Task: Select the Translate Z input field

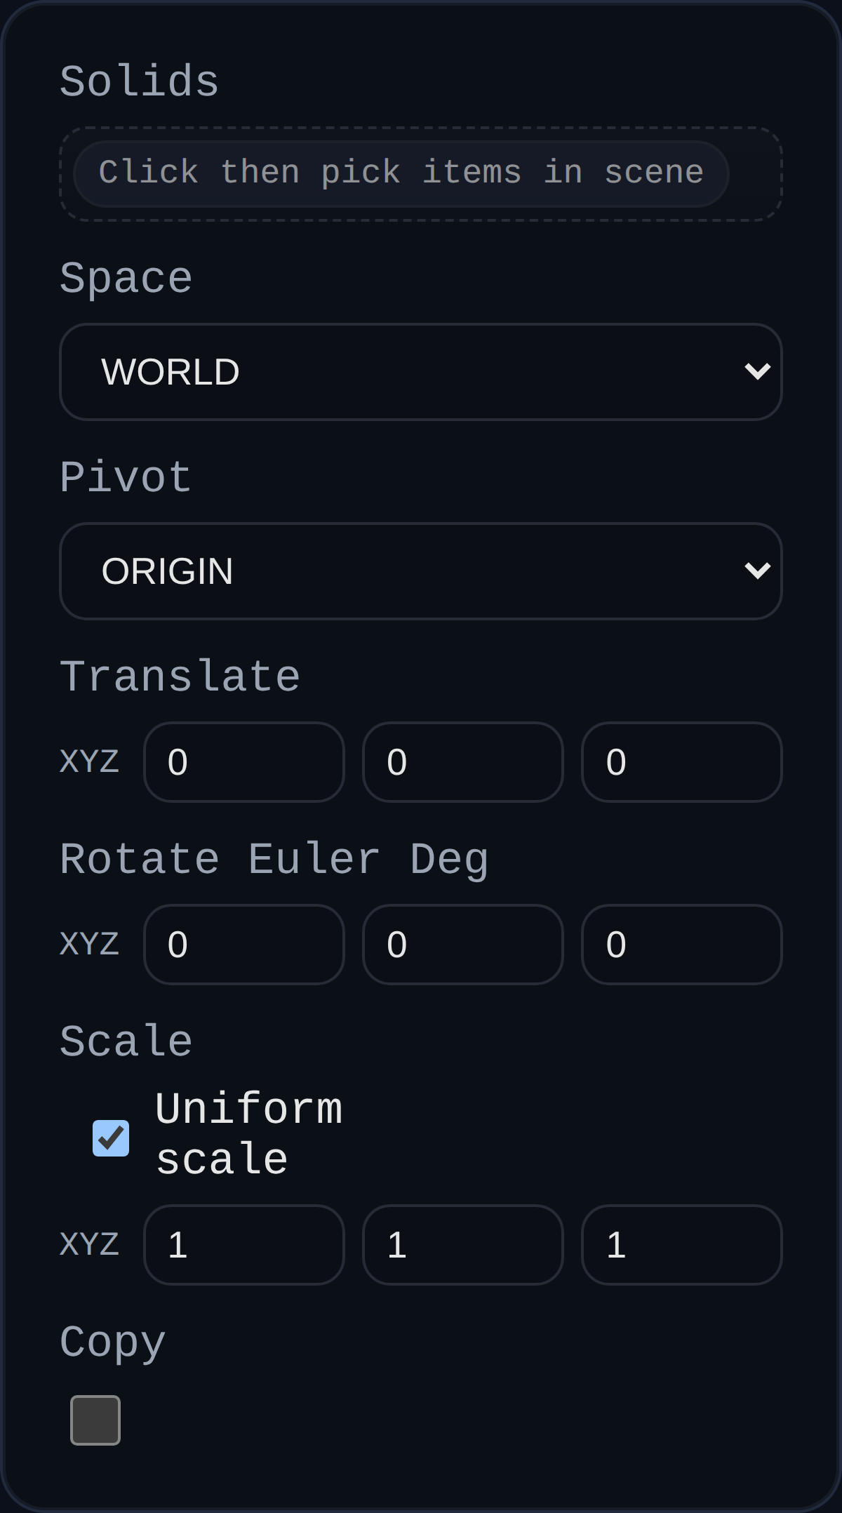Action: tap(681, 762)
